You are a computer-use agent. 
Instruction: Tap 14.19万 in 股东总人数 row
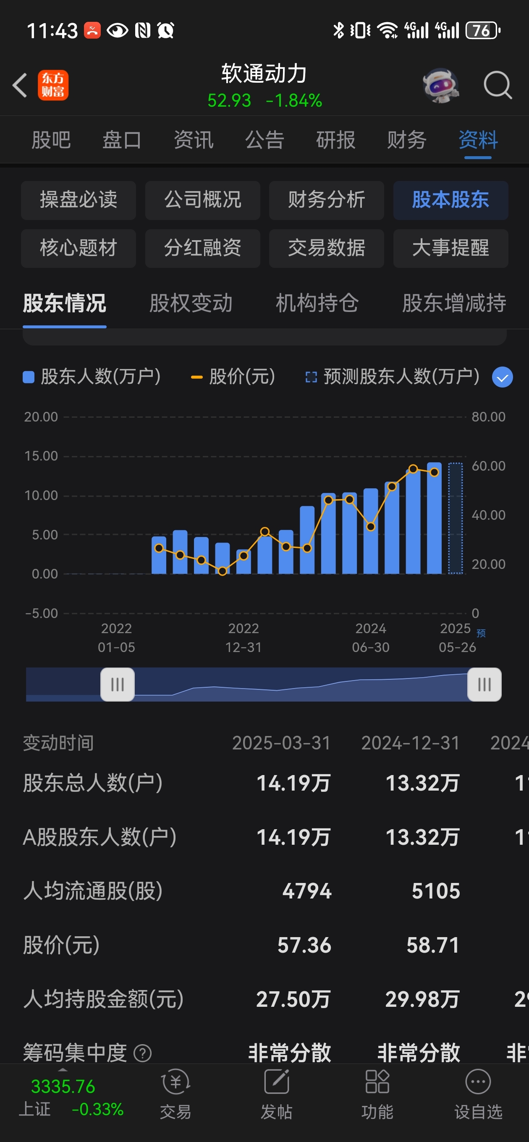click(x=293, y=783)
